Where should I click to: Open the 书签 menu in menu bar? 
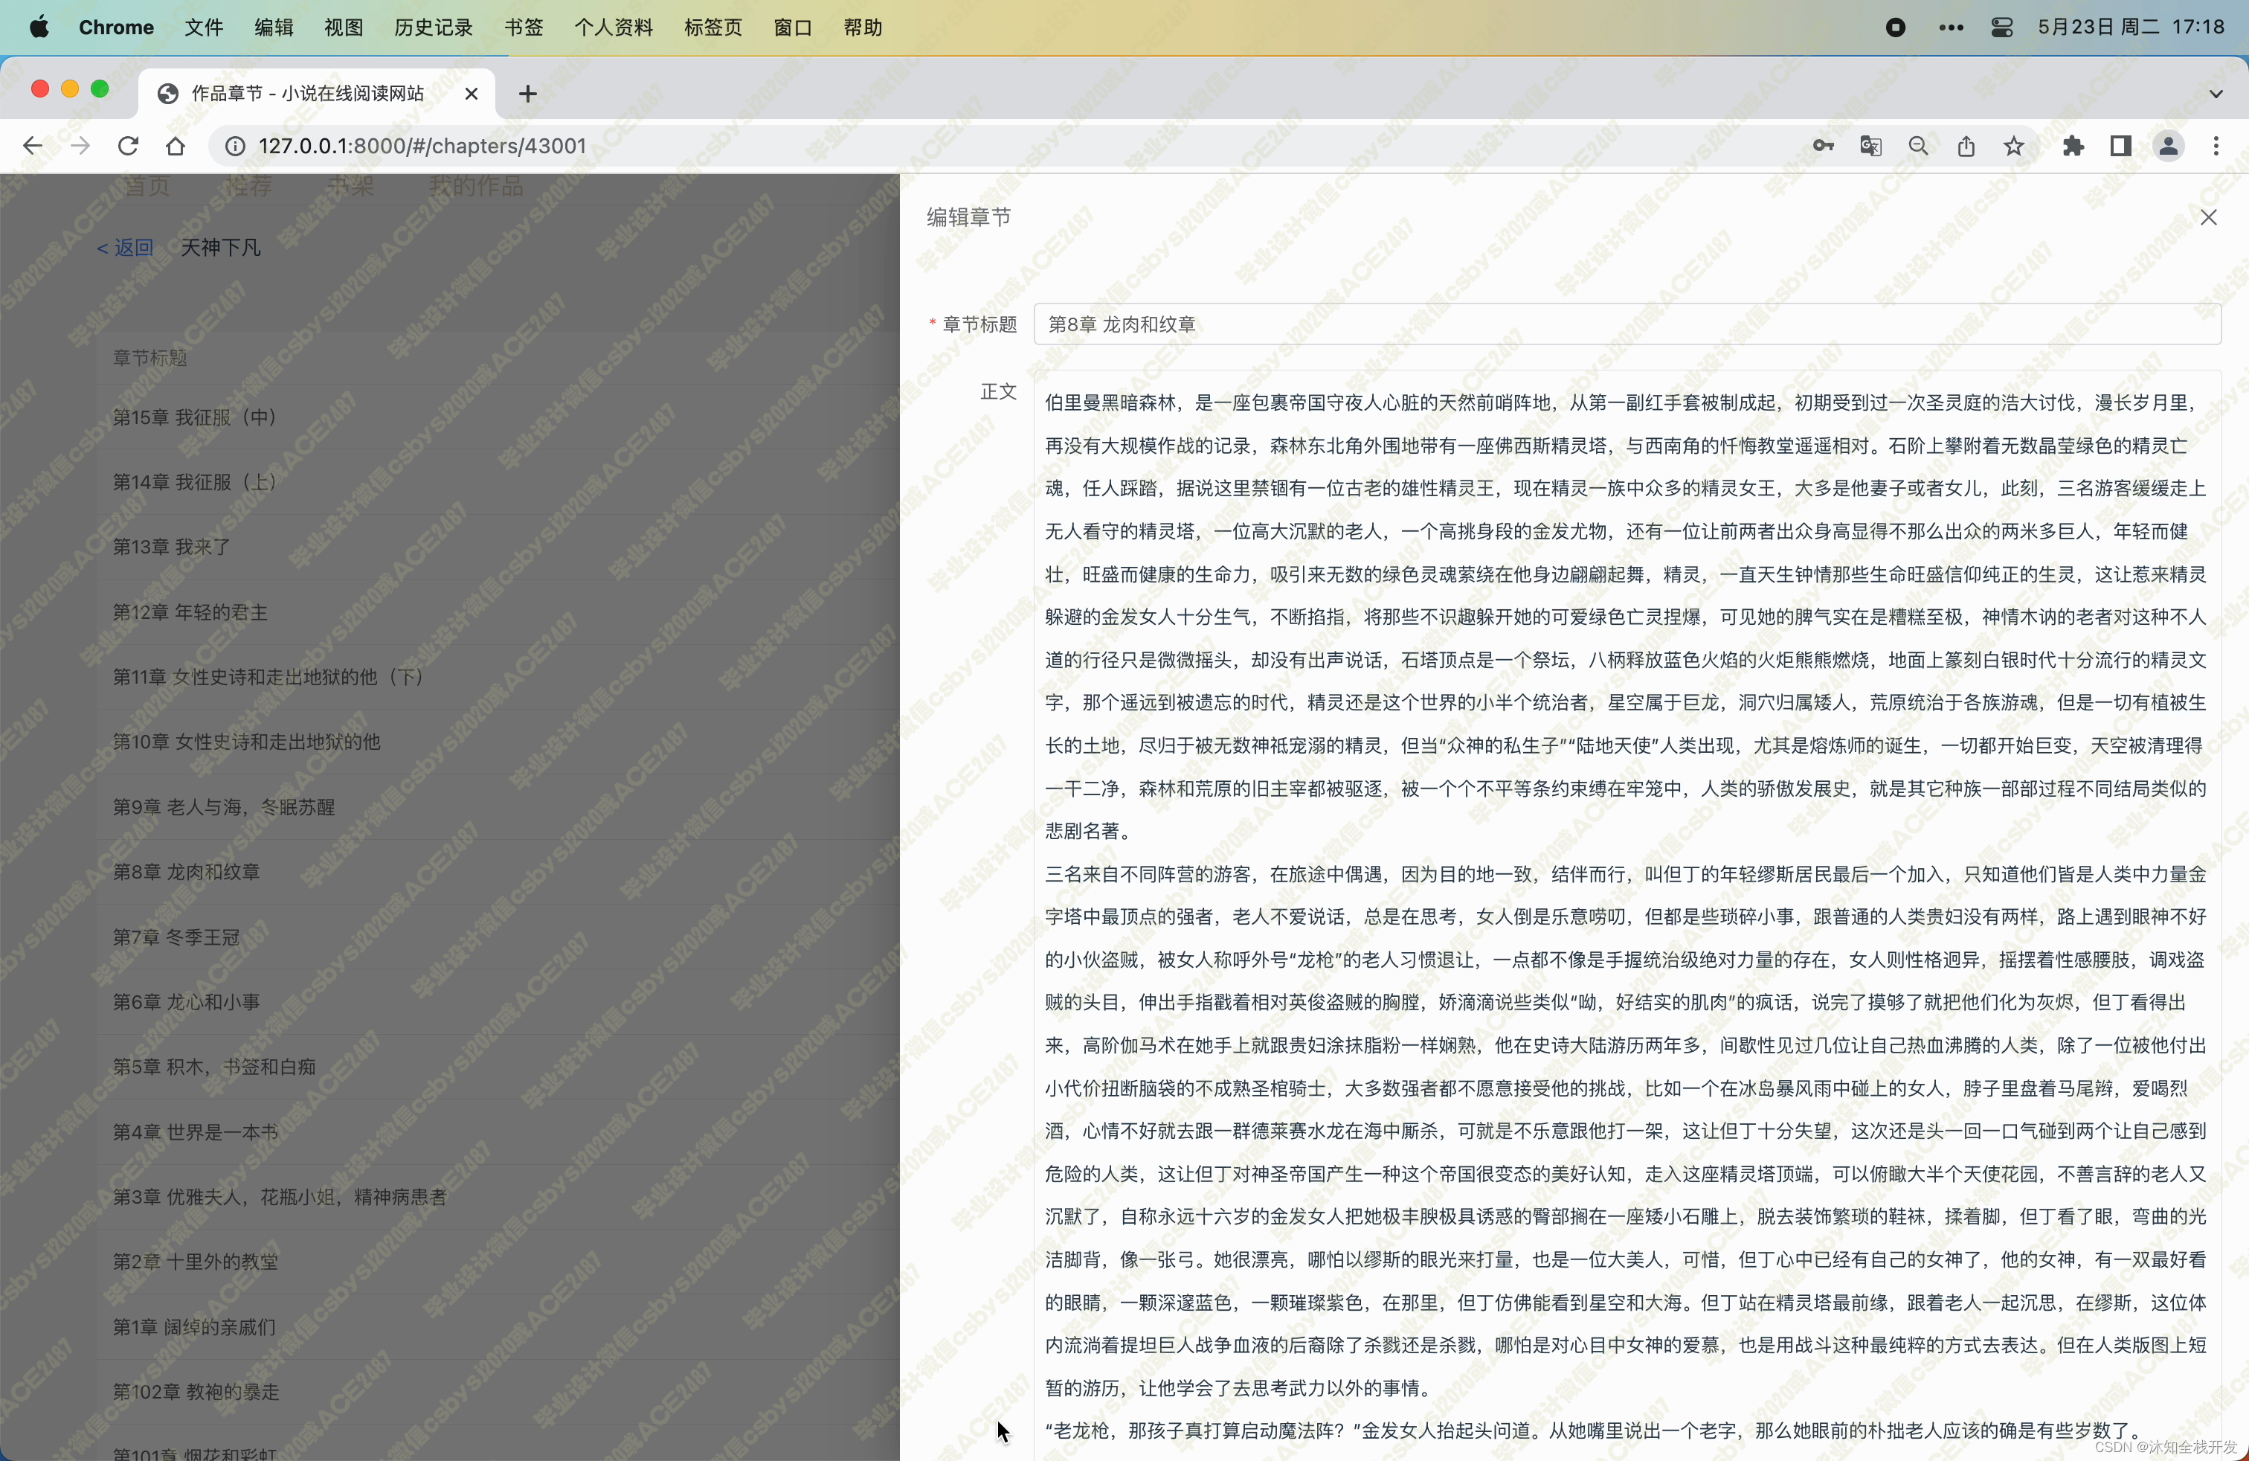tap(524, 28)
